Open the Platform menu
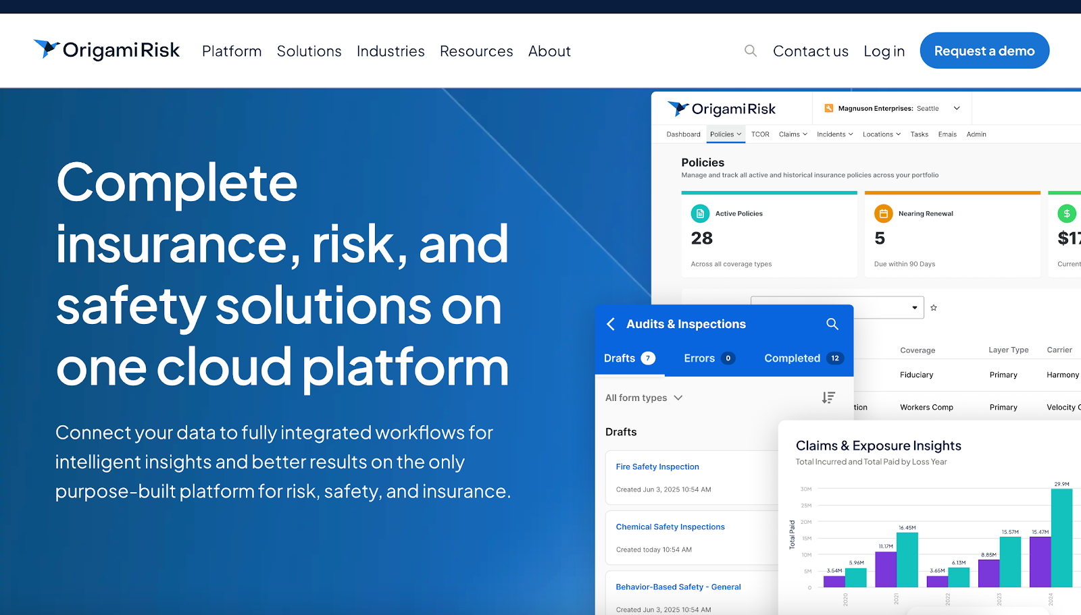Viewport: 1081px width, 615px height. click(232, 51)
